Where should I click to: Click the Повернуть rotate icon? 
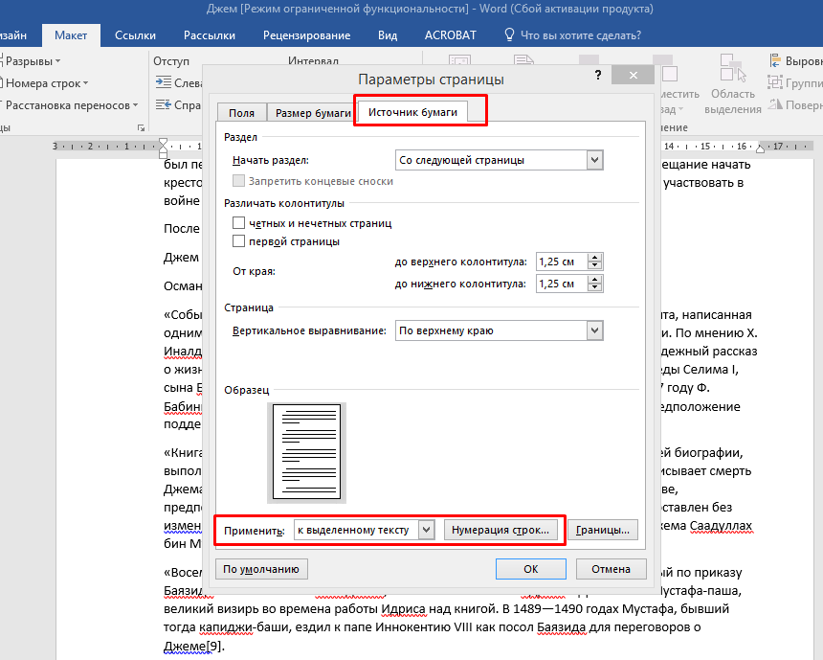point(775,104)
